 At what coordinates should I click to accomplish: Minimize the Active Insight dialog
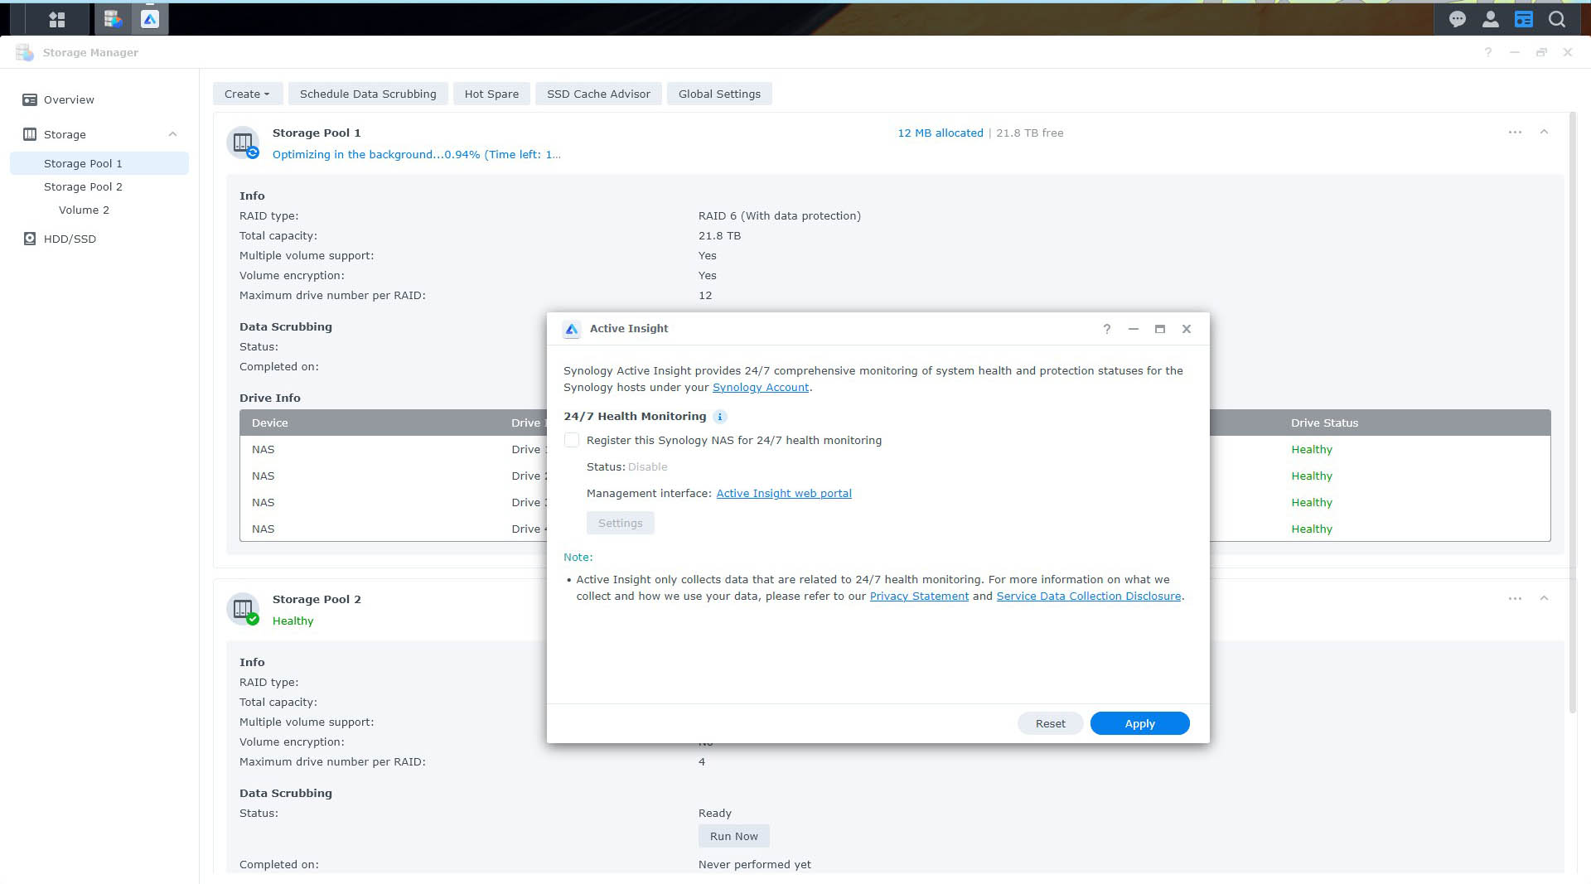pyautogui.click(x=1134, y=329)
